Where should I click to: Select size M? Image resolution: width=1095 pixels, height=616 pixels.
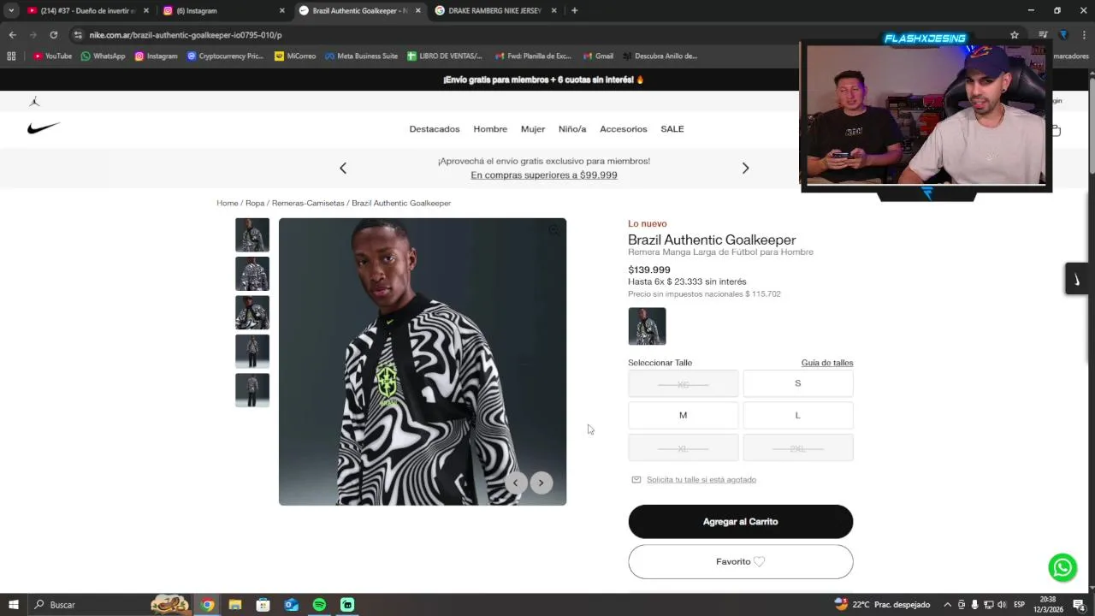click(683, 415)
